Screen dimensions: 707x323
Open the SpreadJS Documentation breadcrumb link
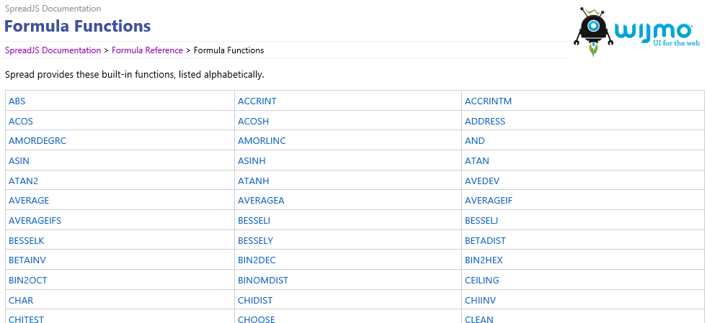click(53, 50)
